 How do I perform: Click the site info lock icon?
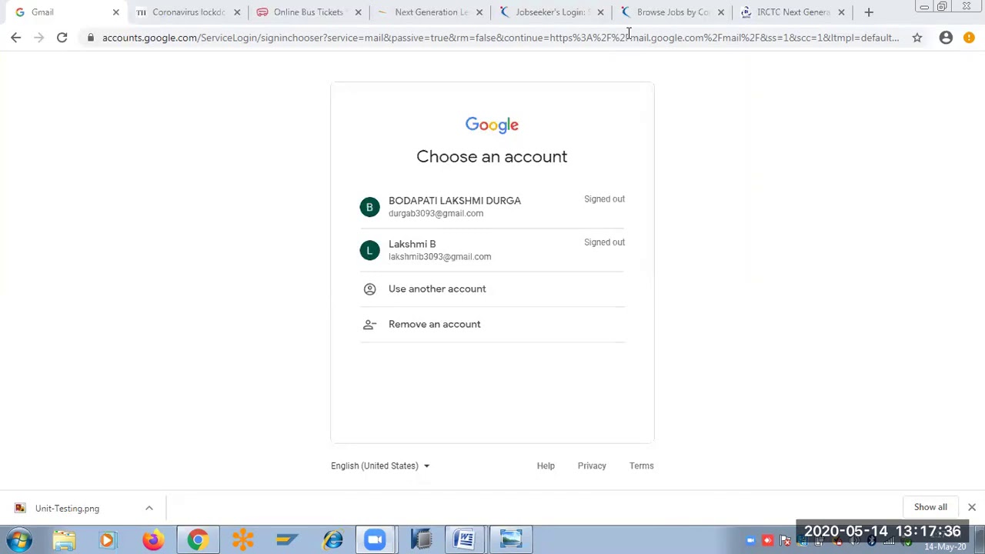[x=91, y=37]
